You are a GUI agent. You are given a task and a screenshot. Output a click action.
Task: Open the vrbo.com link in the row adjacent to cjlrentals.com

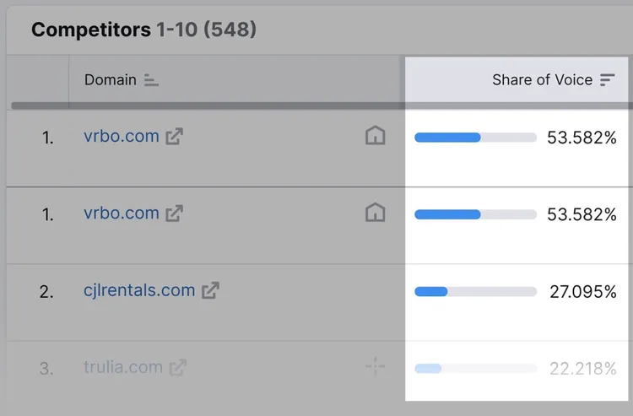coord(122,213)
